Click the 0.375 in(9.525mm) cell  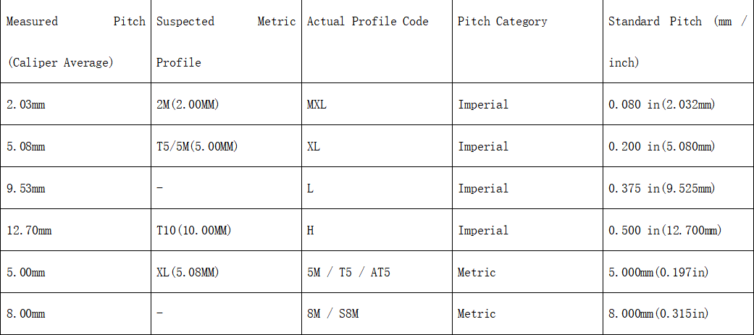coord(679,188)
